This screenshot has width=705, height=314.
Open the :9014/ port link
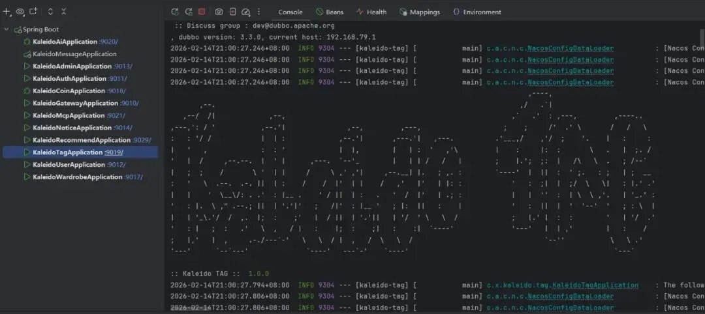point(123,128)
